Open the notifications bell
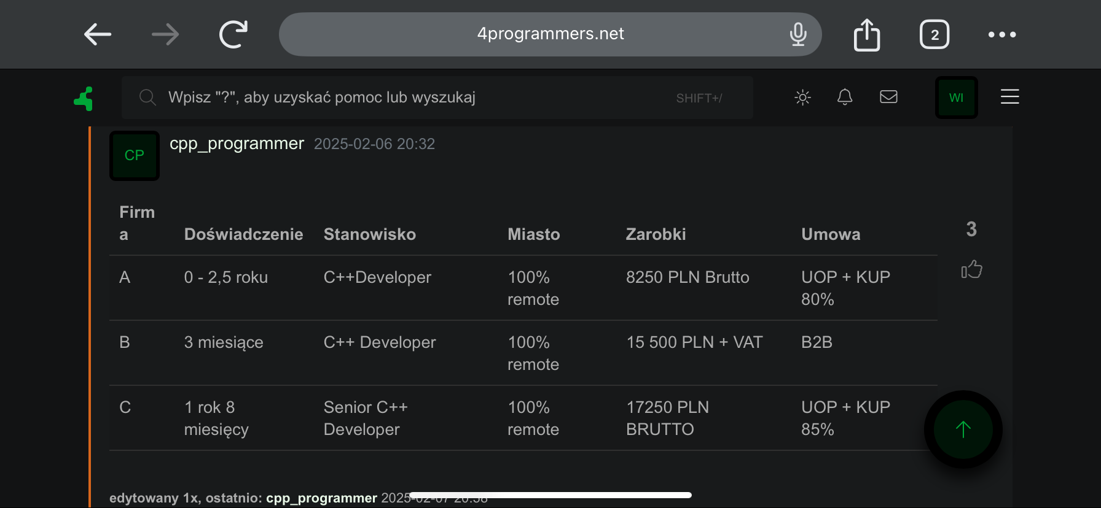The height and width of the screenshot is (508, 1101). (x=845, y=97)
